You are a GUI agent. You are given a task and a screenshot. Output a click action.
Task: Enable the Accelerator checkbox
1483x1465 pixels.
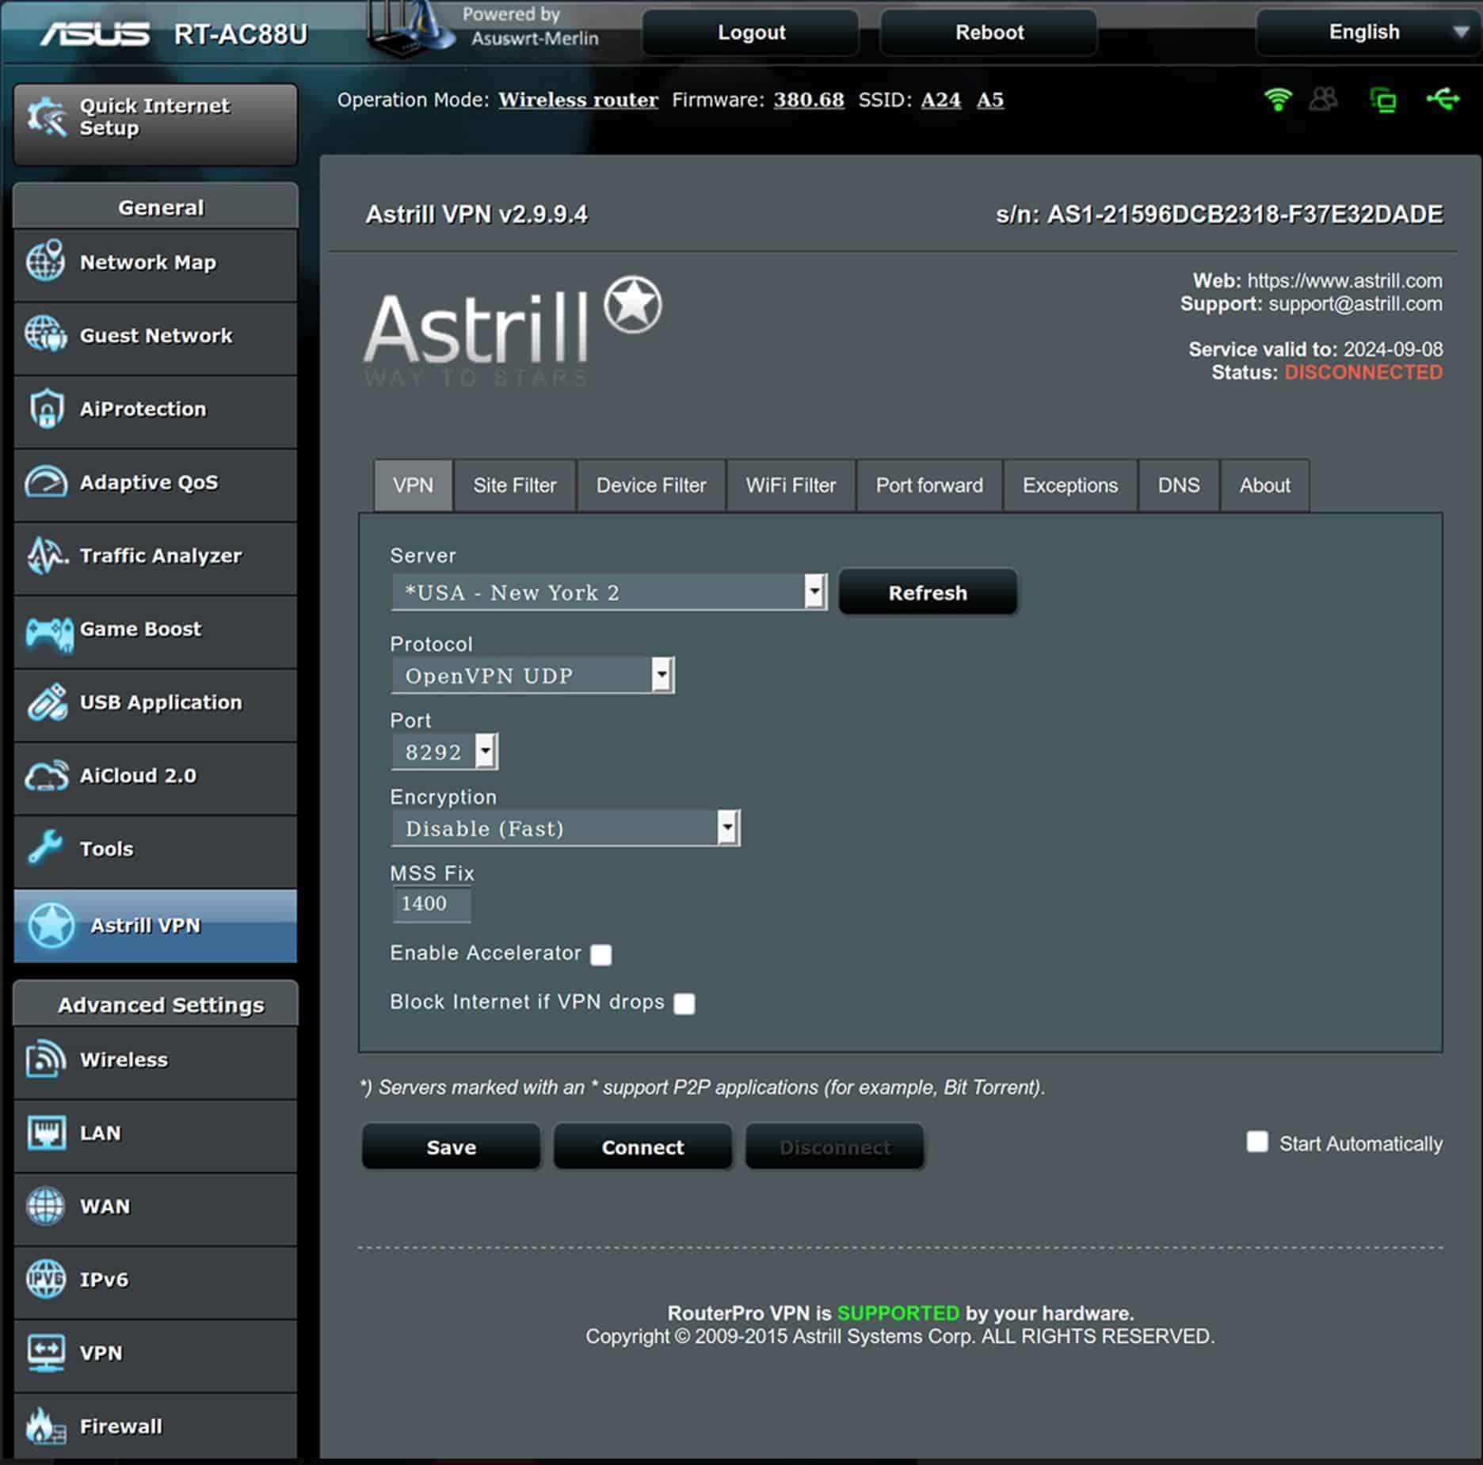tap(601, 954)
